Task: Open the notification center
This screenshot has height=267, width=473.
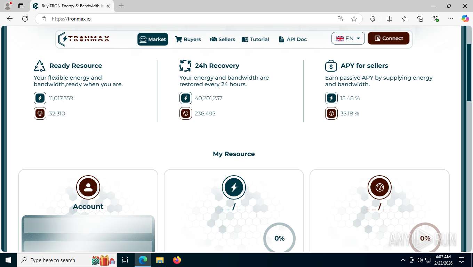Action: tap(462, 260)
